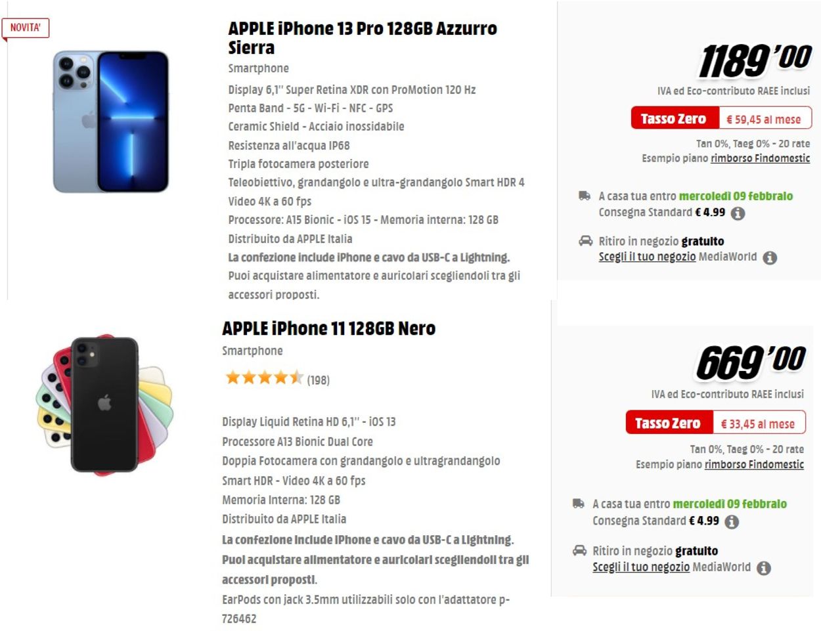Click the iPhone 13 Pro blue product image
This screenshot has width=821, height=631.
pos(111,121)
